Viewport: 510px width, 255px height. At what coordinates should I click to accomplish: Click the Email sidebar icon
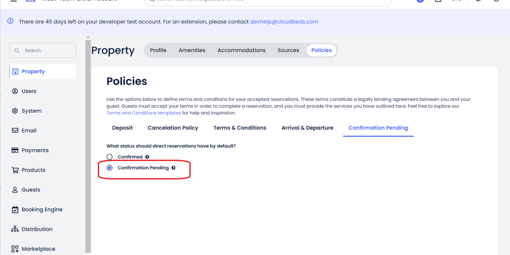15,130
